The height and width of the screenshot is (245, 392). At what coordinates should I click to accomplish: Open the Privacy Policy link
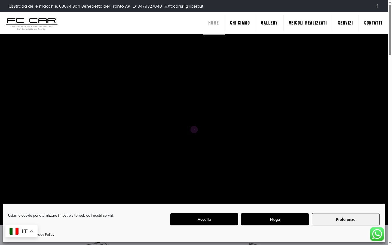46,235
